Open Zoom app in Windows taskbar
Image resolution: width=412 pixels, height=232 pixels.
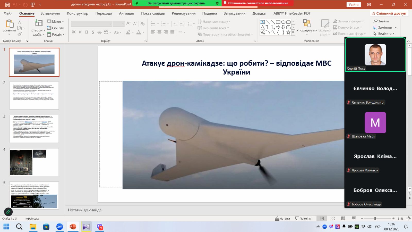point(59,227)
